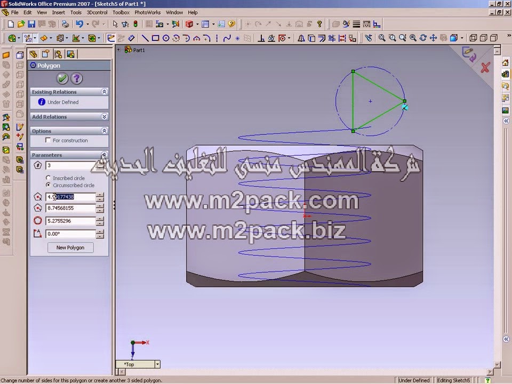Click the Print icon
This screenshot has width=512, height=384.
pos(65,24)
